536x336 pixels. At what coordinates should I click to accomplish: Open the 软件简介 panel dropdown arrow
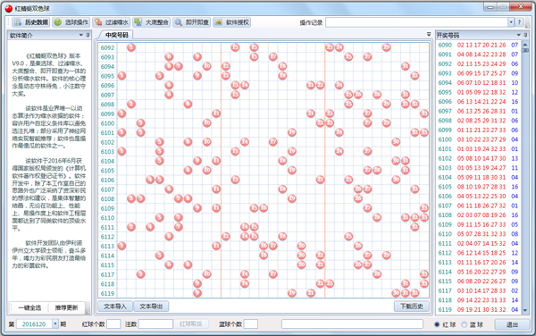coord(81,35)
